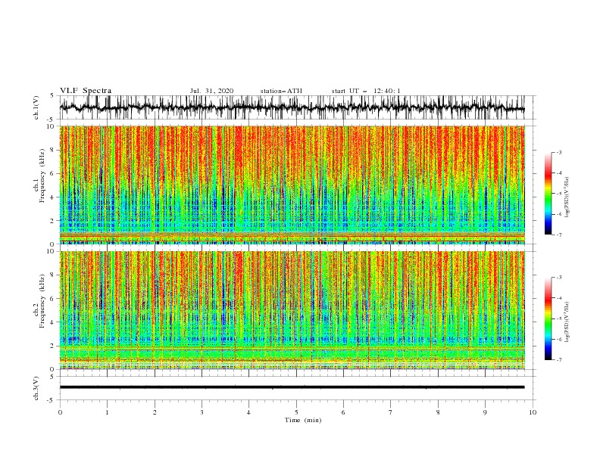Select the date text 'Jul. 31, 2020'
This screenshot has height=463, width=600.
(211, 91)
